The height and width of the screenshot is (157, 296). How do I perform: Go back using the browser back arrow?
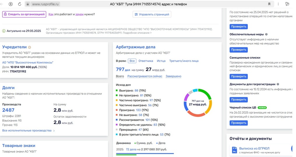coord(2,4)
